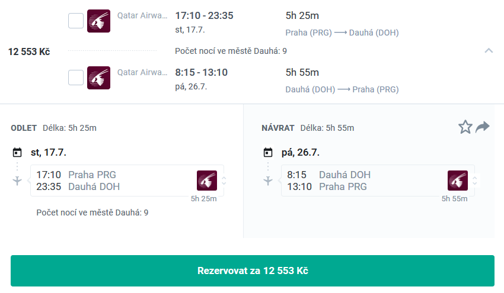Collapse flight details with the up chevron

coord(489,51)
